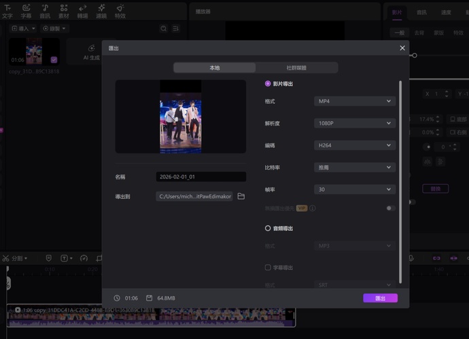Click the purple 匯出 export button
469x339 pixels.
tap(381, 298)
